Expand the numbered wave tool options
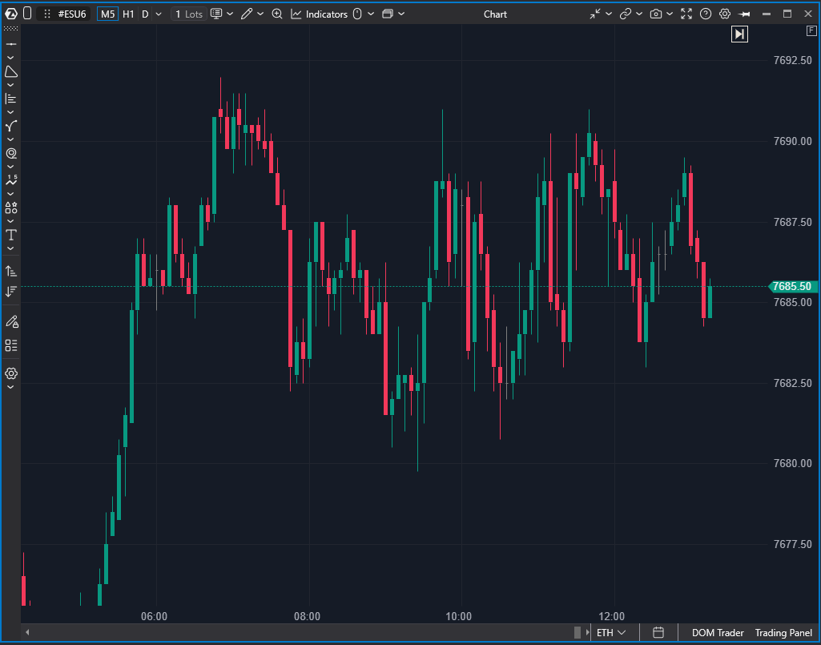The width and height of the screenshot is (821, 645). tap(10, 194)
